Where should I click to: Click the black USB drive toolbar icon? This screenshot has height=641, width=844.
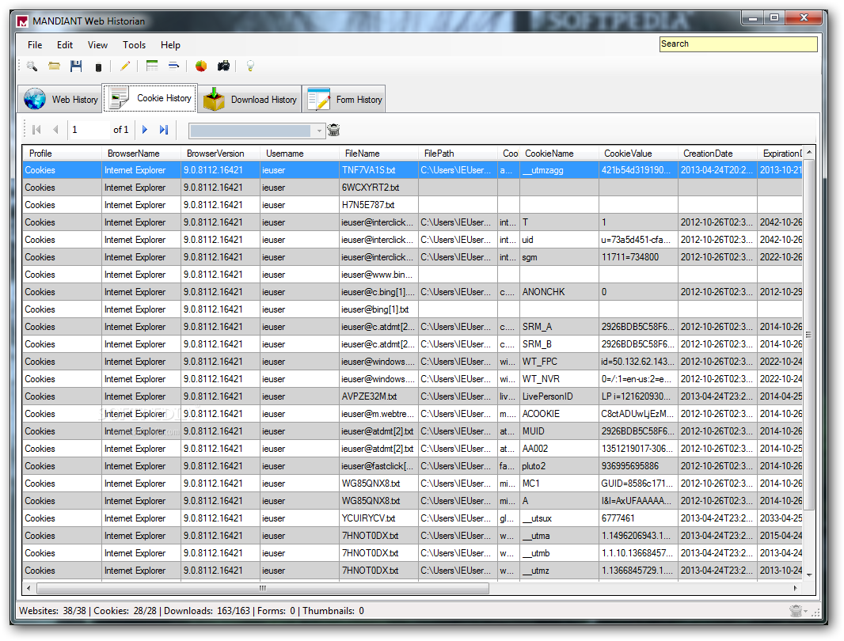(98, 67)
